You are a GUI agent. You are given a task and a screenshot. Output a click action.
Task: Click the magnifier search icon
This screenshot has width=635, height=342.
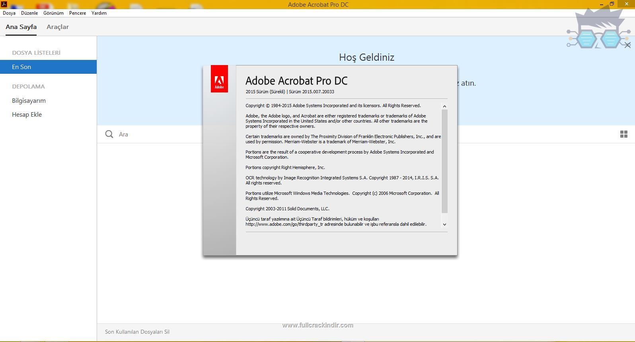(x=109, y=134)
